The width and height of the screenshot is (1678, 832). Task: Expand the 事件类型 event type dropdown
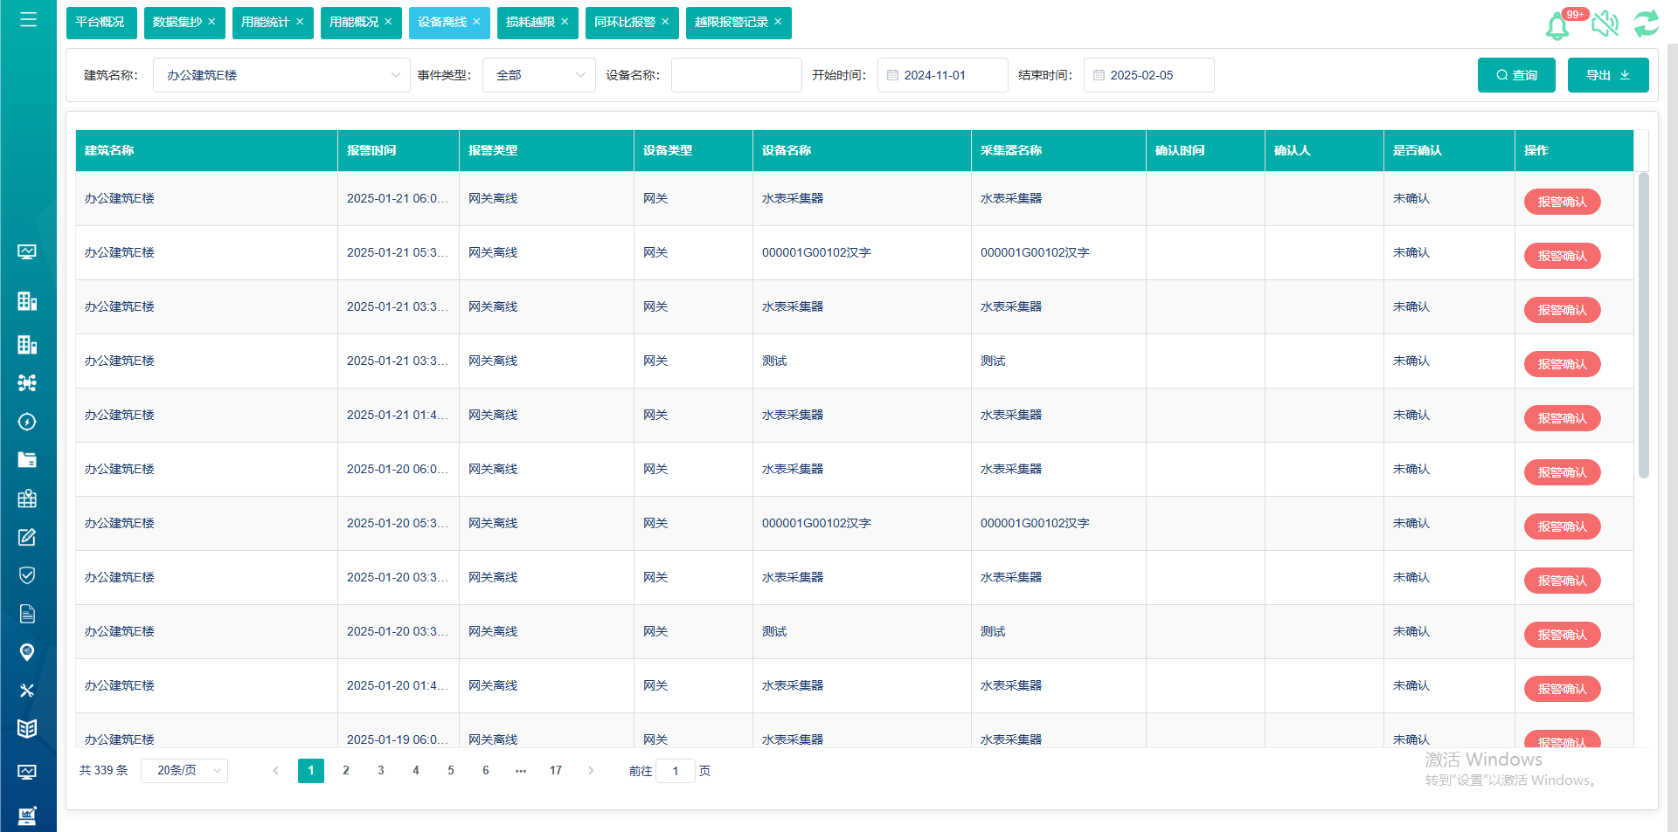click(538, 75)
